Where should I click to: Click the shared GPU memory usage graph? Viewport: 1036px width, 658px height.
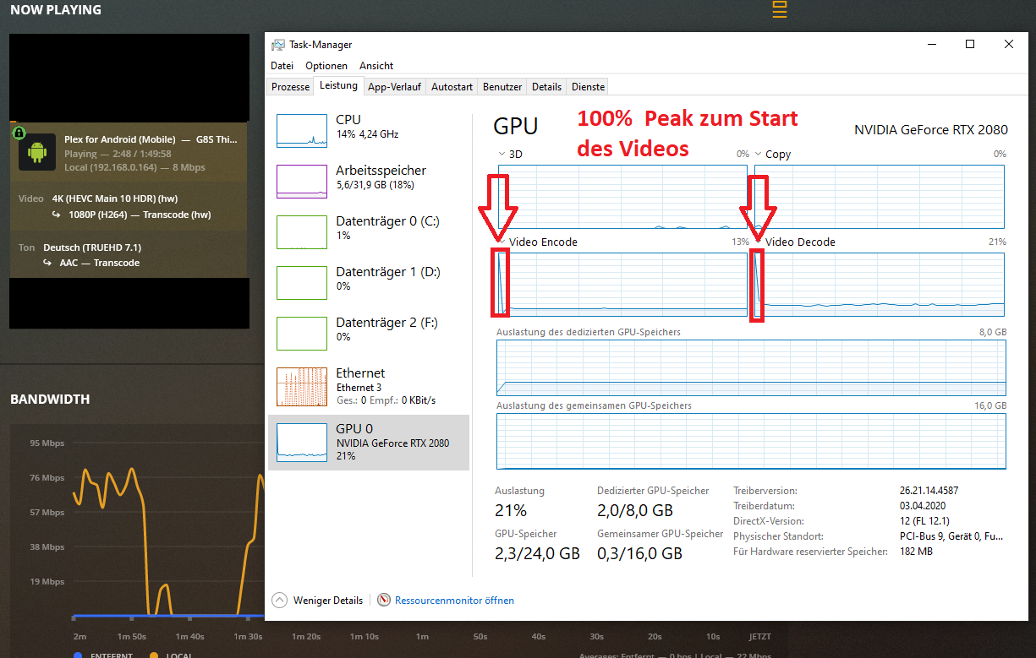point(751,441)
